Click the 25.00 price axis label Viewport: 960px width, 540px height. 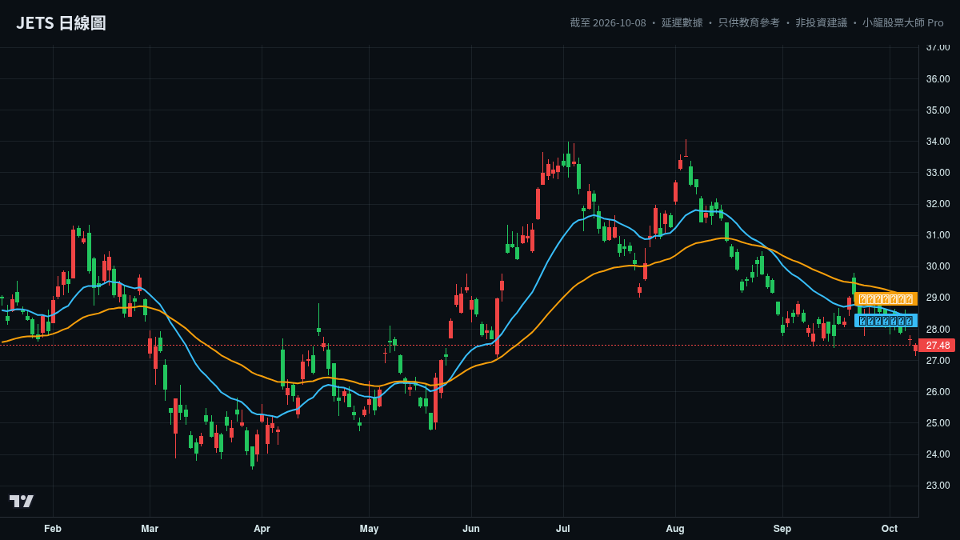point(938,423)
